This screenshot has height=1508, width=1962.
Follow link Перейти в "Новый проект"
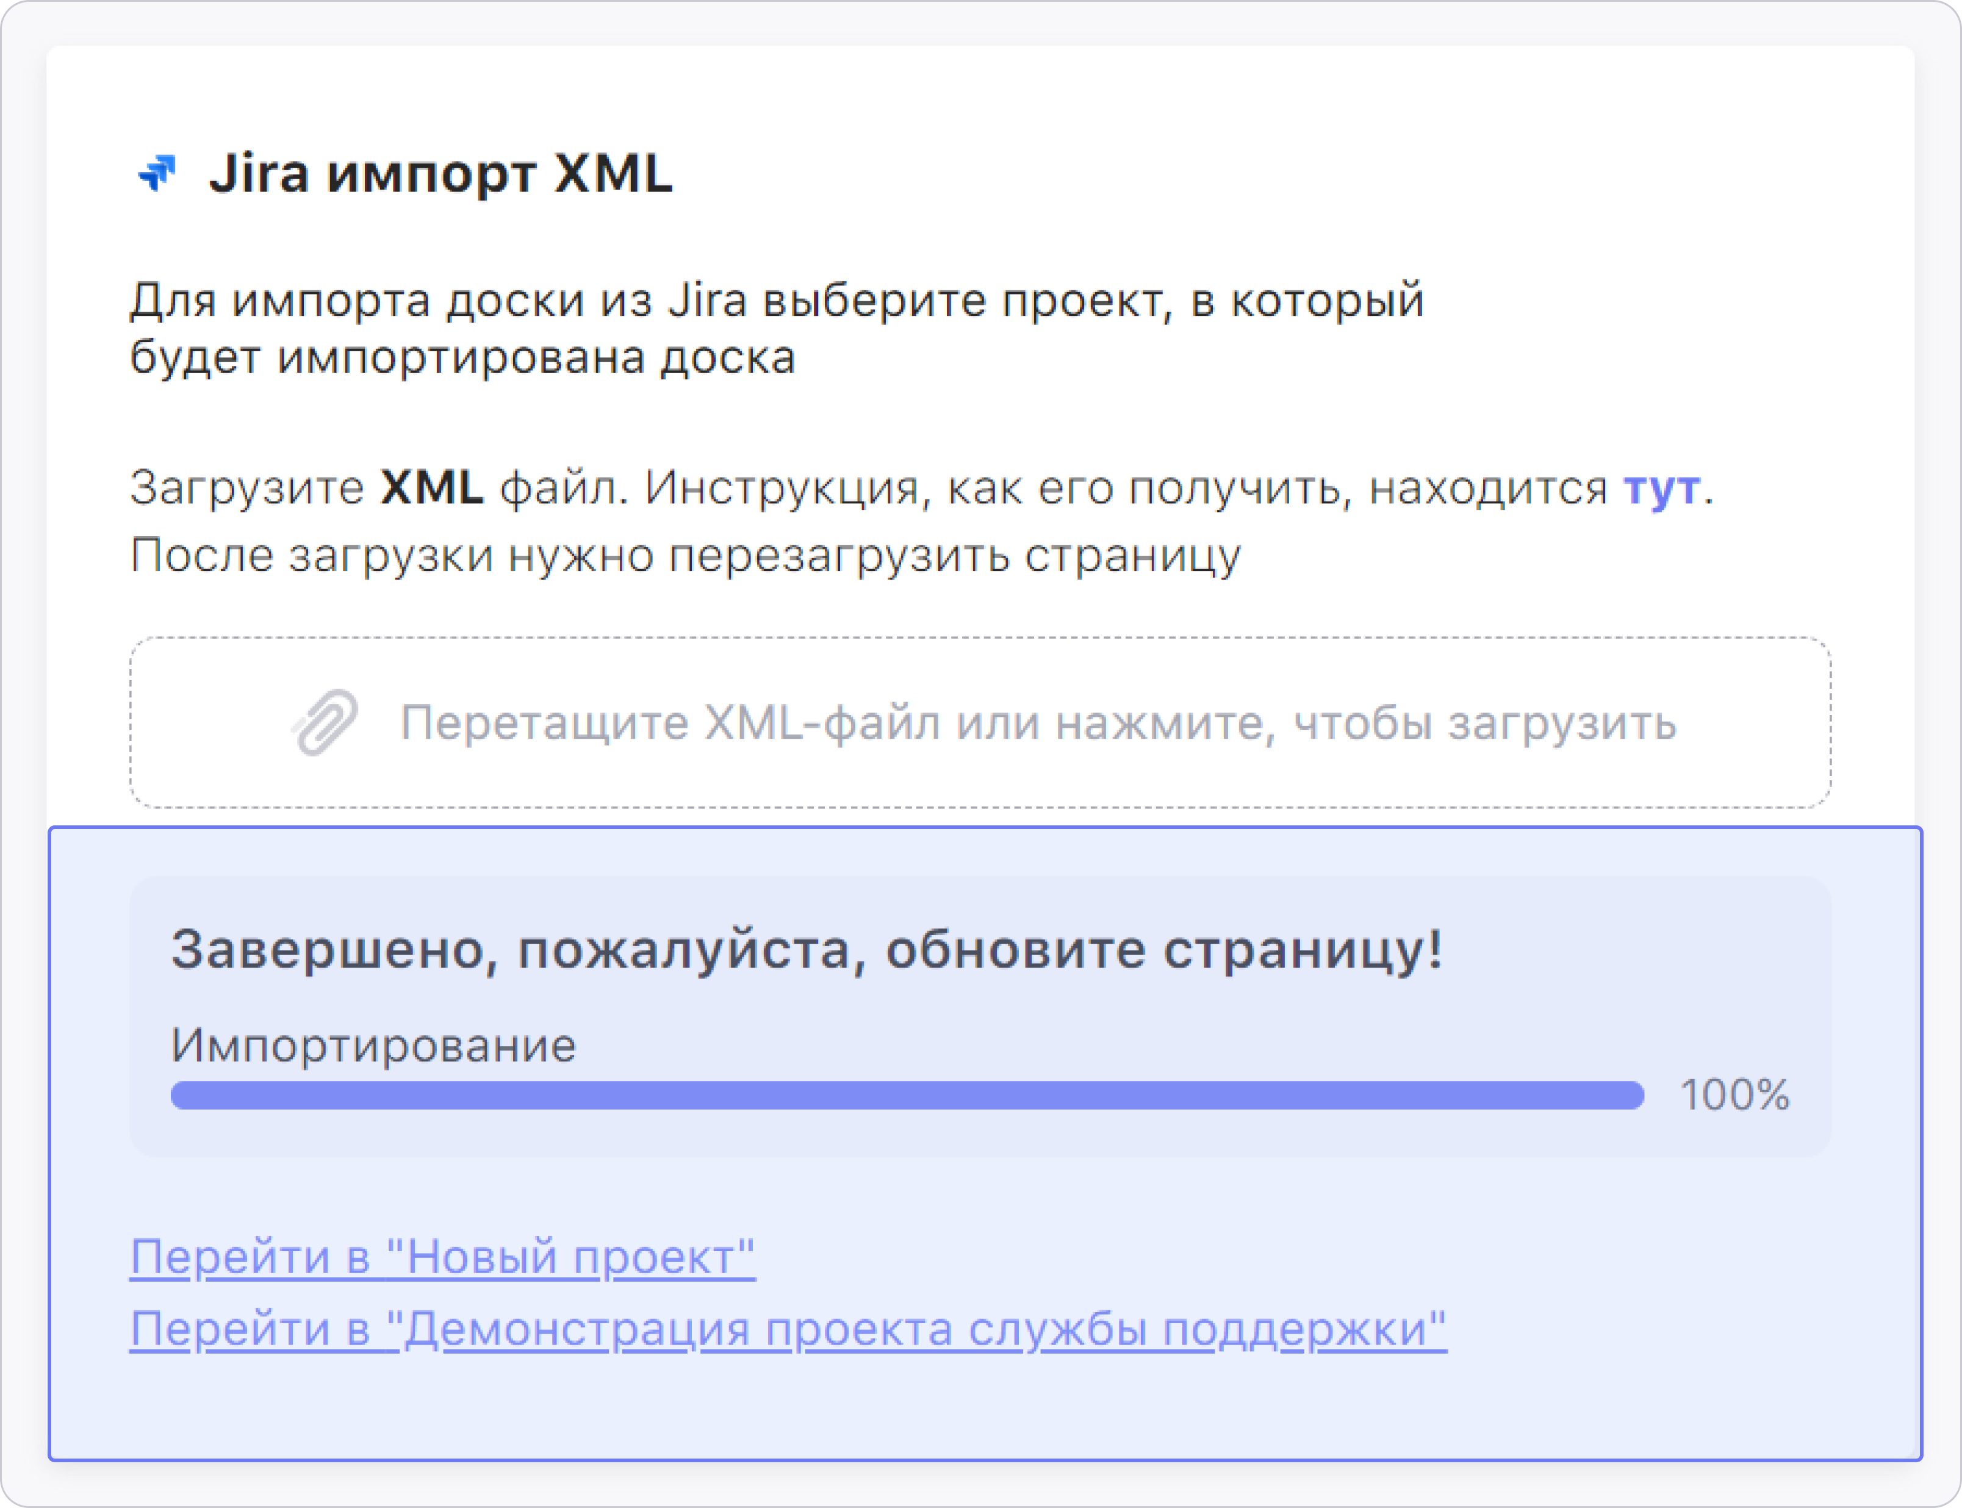(x=442, y=1257)
